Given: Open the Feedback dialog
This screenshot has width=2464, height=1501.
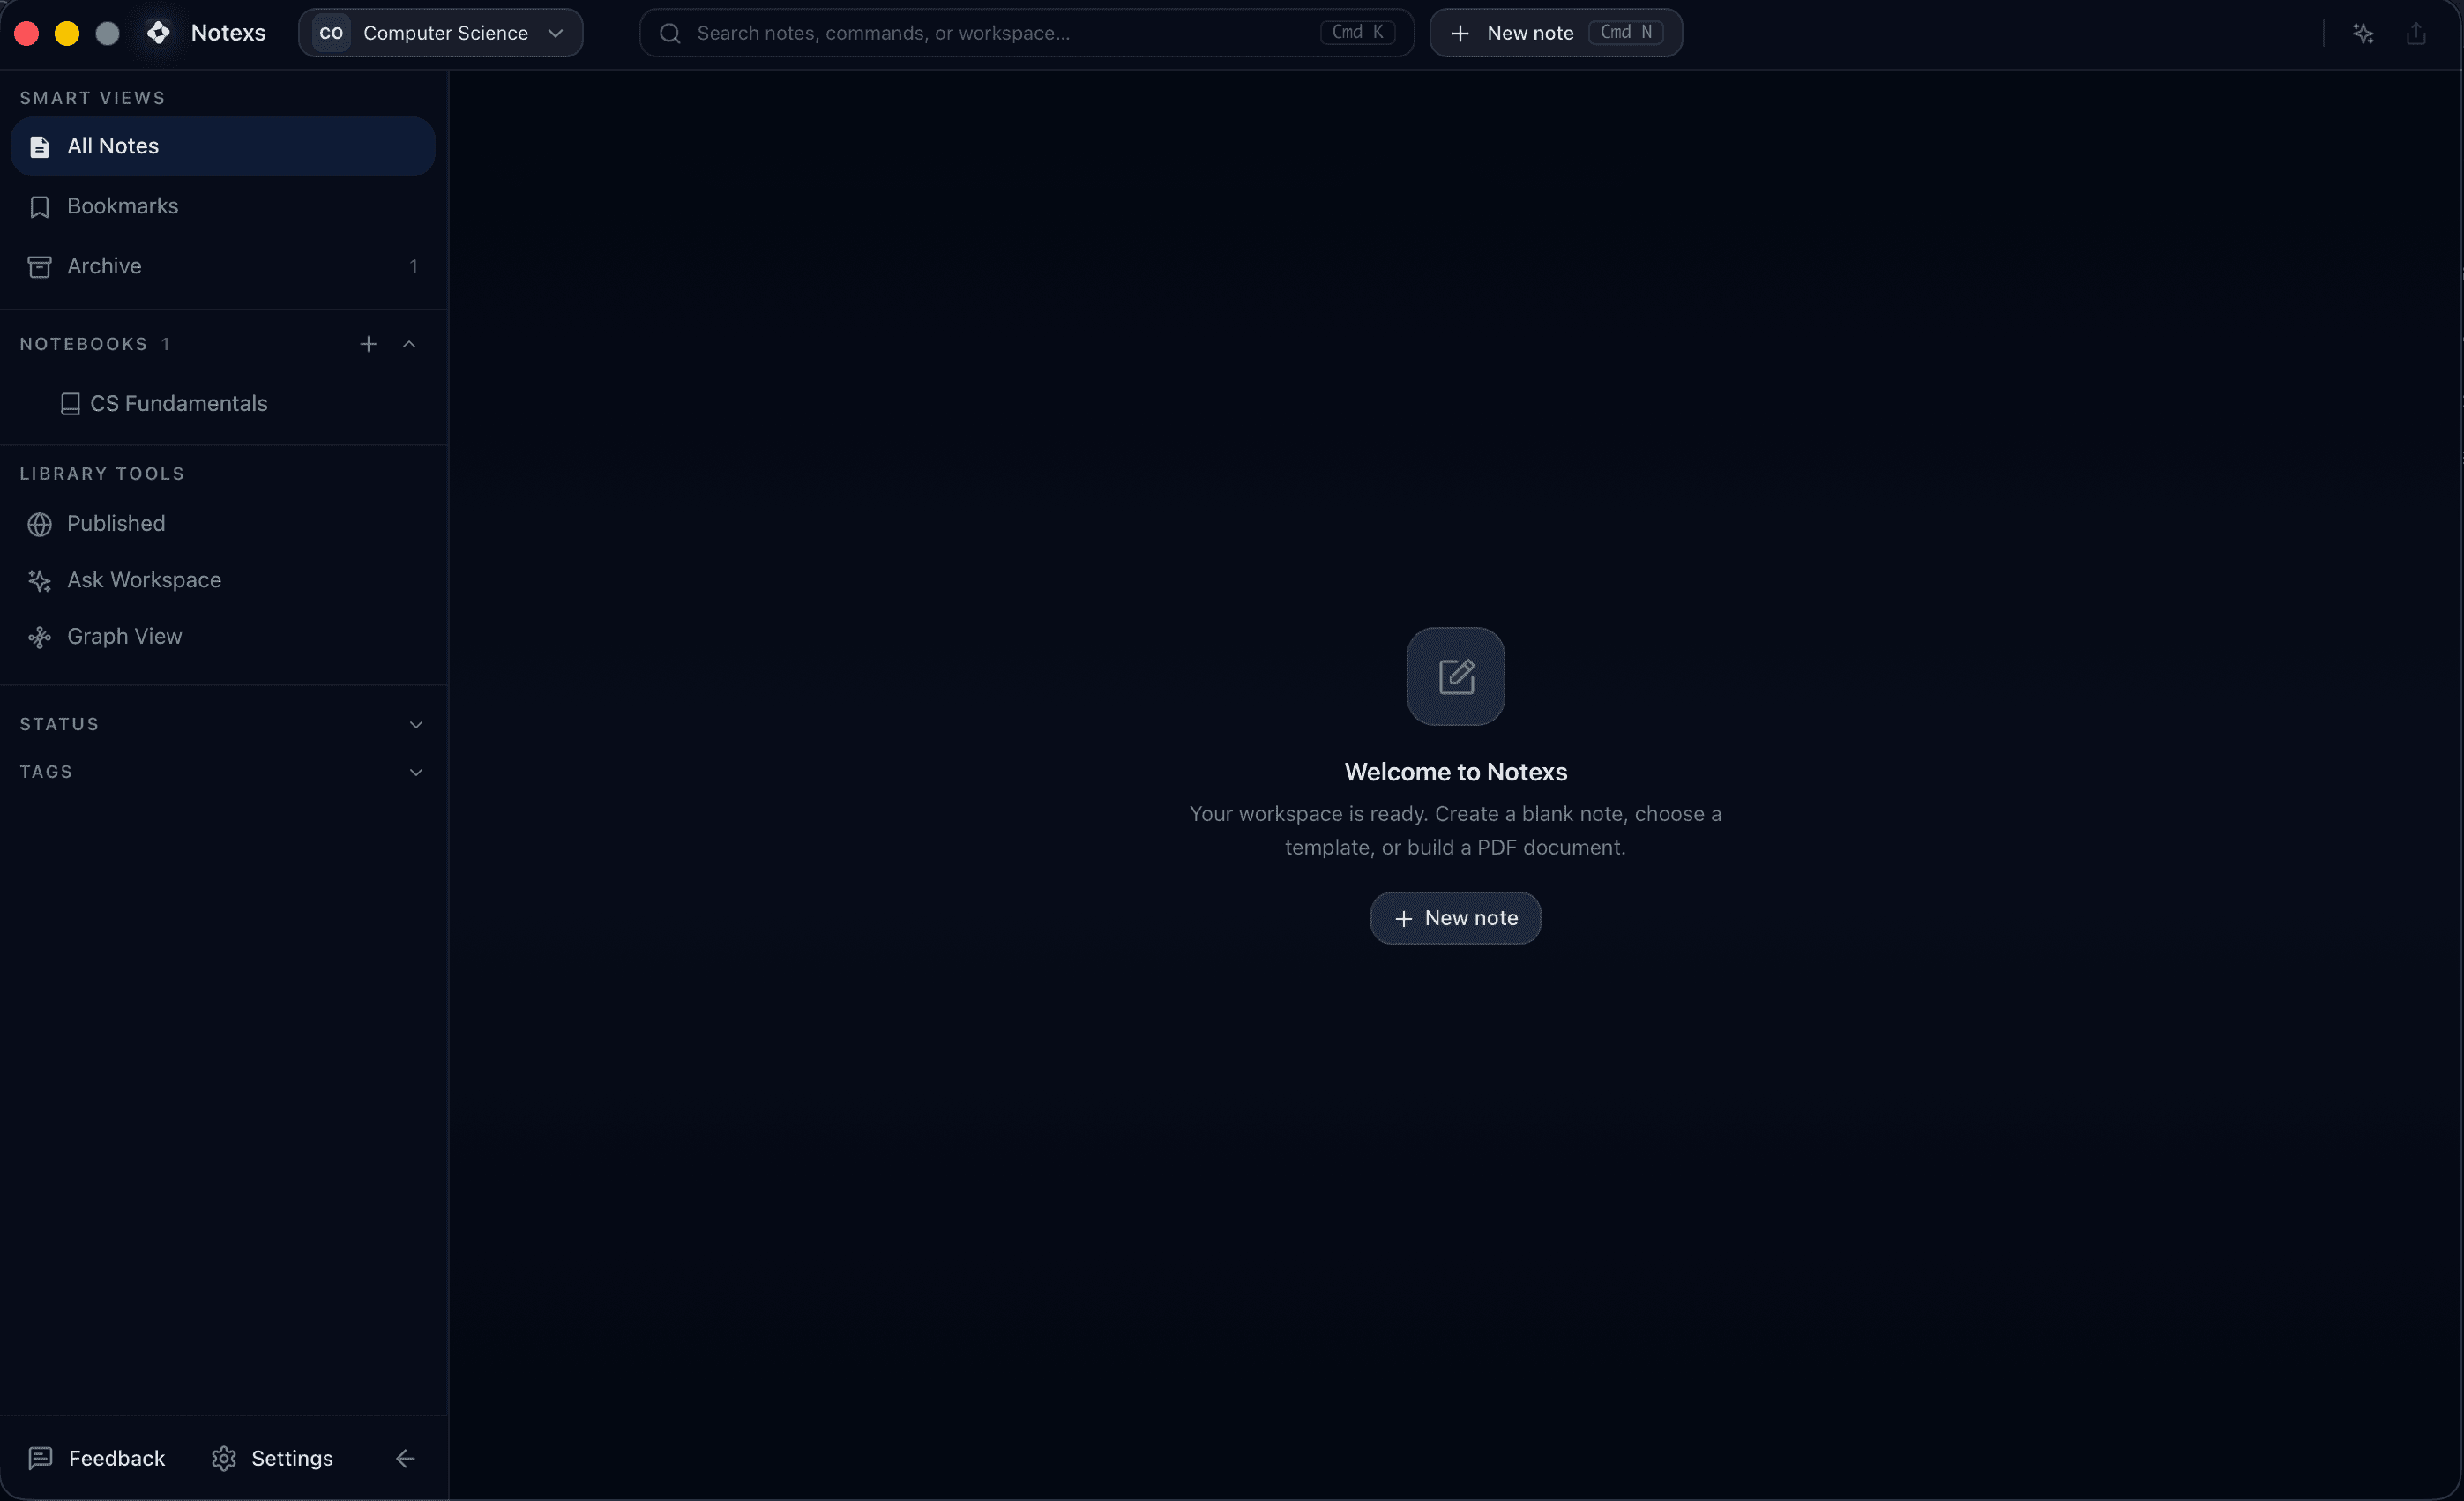Looking at the screenshot, I should (97, 1458).
